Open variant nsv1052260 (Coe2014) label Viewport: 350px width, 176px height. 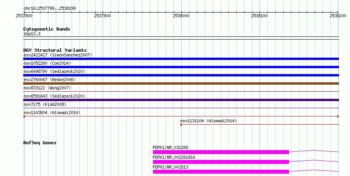point(47,63)
